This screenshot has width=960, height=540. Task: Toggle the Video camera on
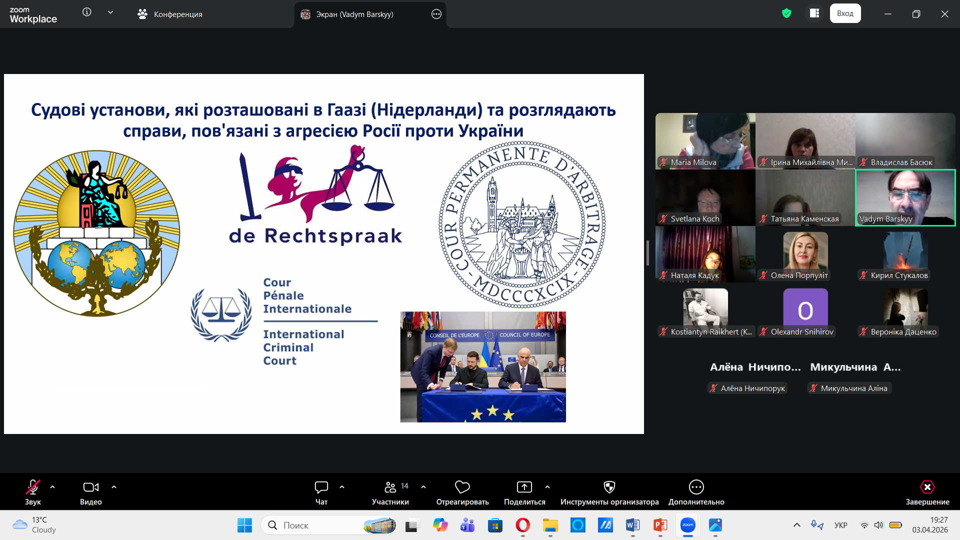pyautogui.click(x=91, y=492)
